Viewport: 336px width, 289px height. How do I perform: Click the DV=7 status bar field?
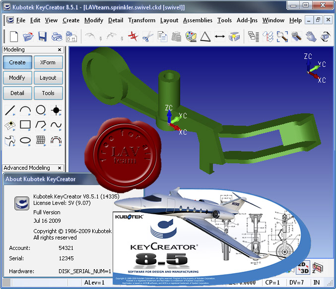pos(297,283)
